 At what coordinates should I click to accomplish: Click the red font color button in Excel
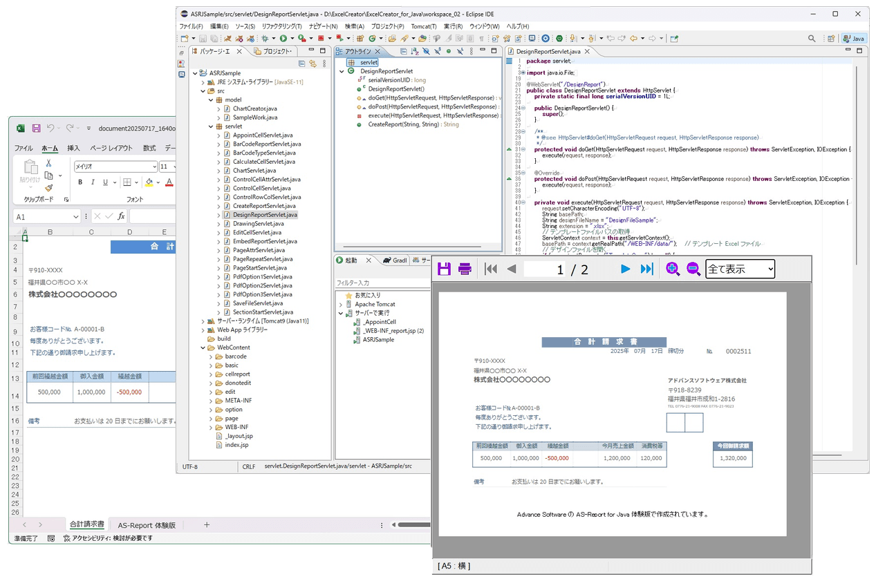(x=169, y=182)
